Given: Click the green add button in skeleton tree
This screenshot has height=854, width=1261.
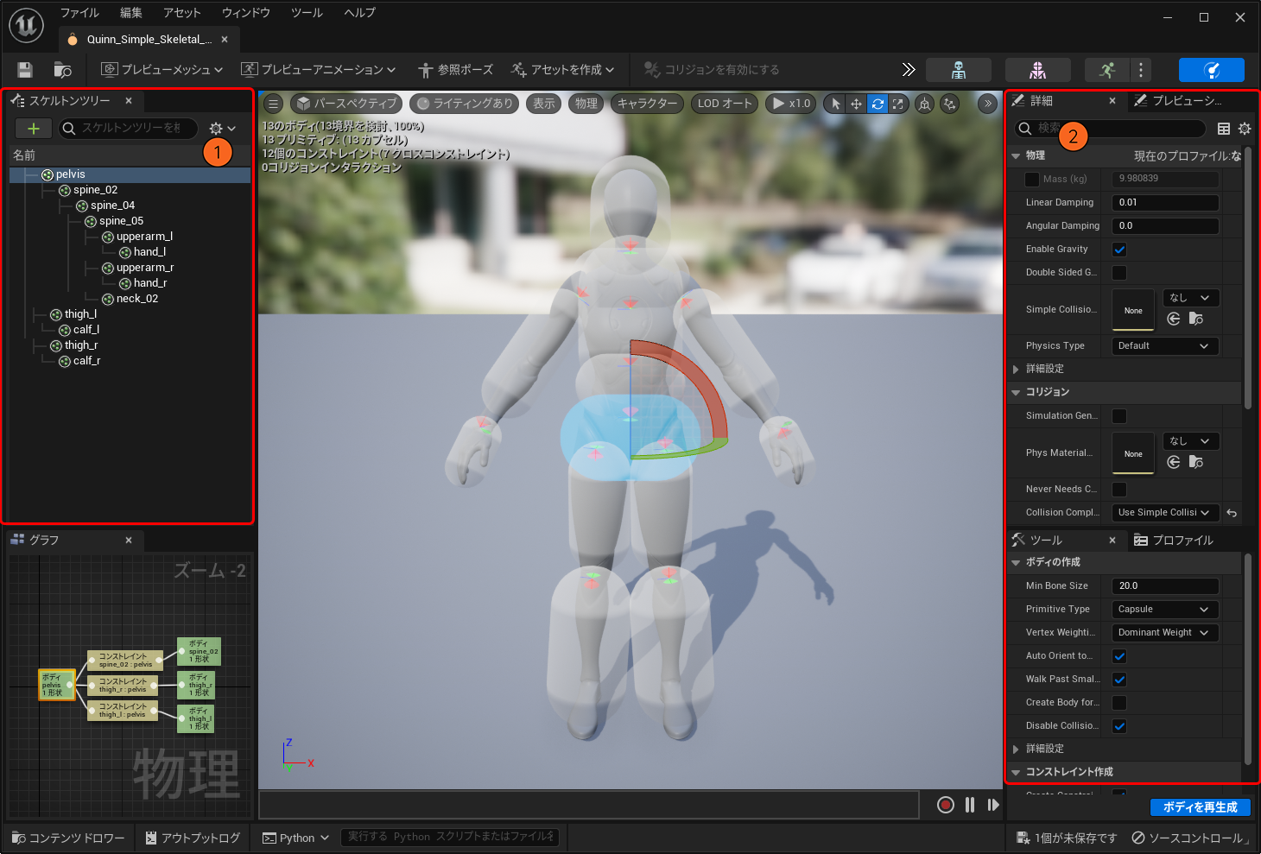Looking at the screenshot, I should pyautogui.click(x=34, y=129).
